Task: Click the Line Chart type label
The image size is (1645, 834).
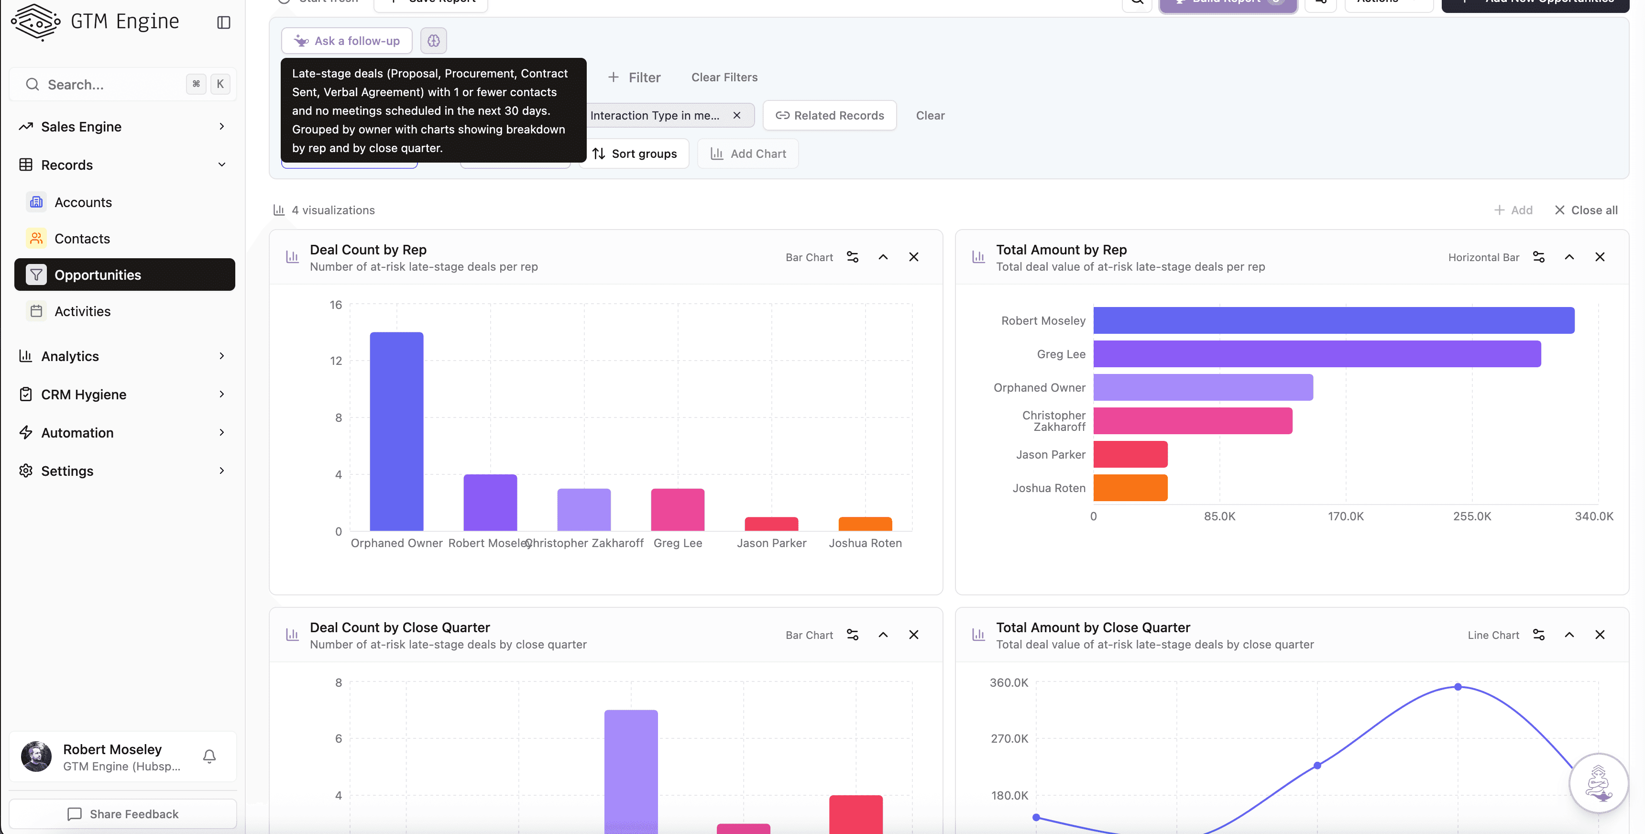Action: 1493,636
